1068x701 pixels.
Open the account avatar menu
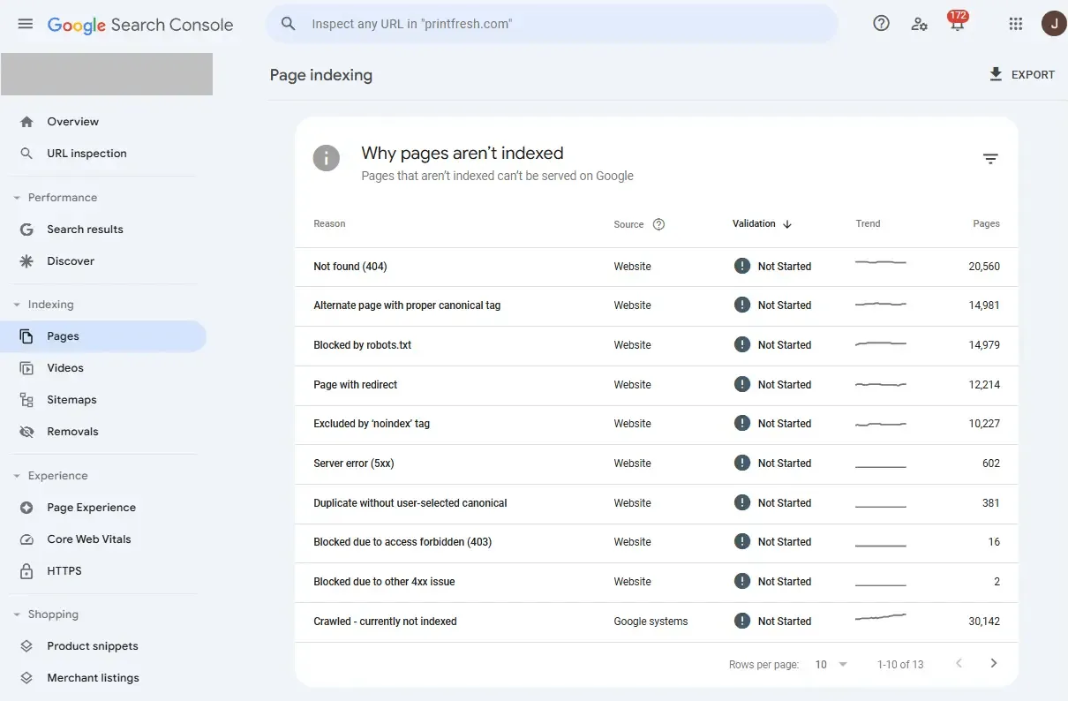point(1053,24)
